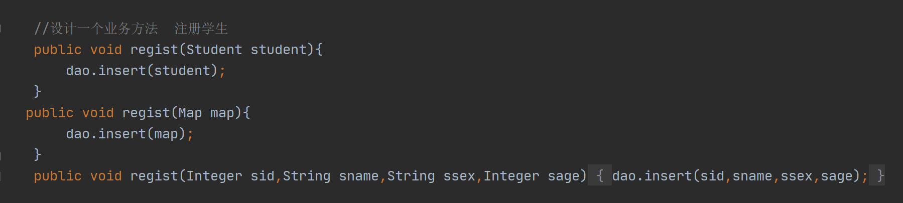
Task: Click the closing brace below dao.insert(map)
Action: point(37,154)
